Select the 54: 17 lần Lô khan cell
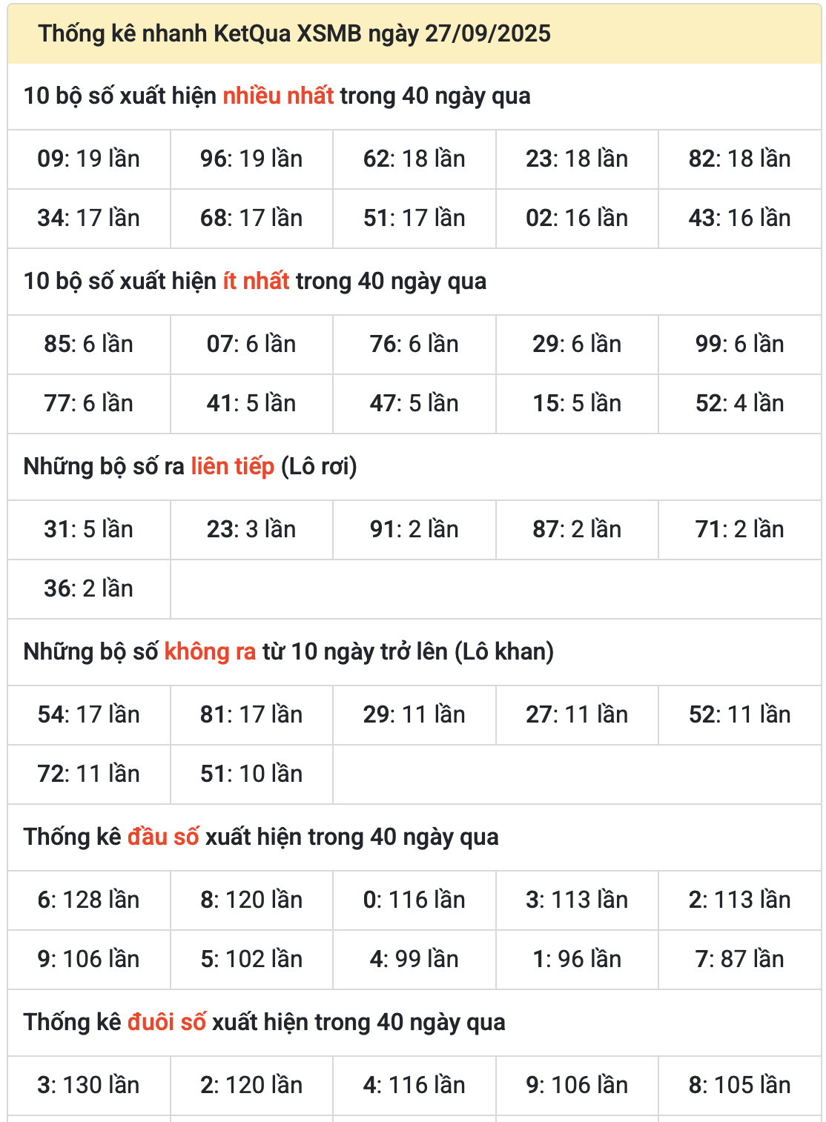826x1122 pixels. pyautogui.click(x=89, y=714)
